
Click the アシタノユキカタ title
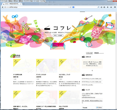coord(41,75)
